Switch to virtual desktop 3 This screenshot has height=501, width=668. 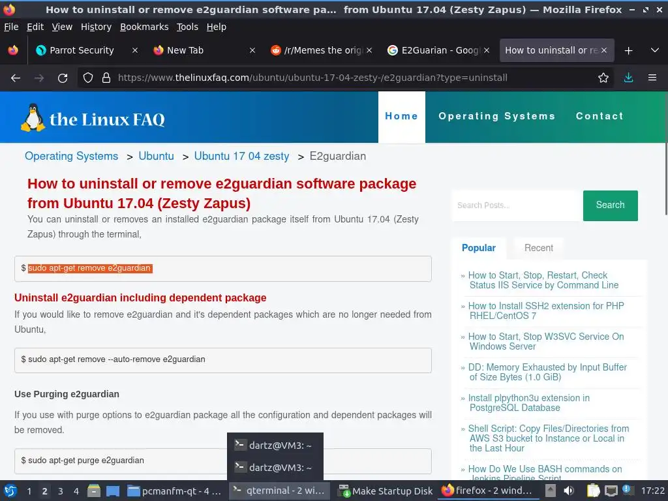click(61, 491)
